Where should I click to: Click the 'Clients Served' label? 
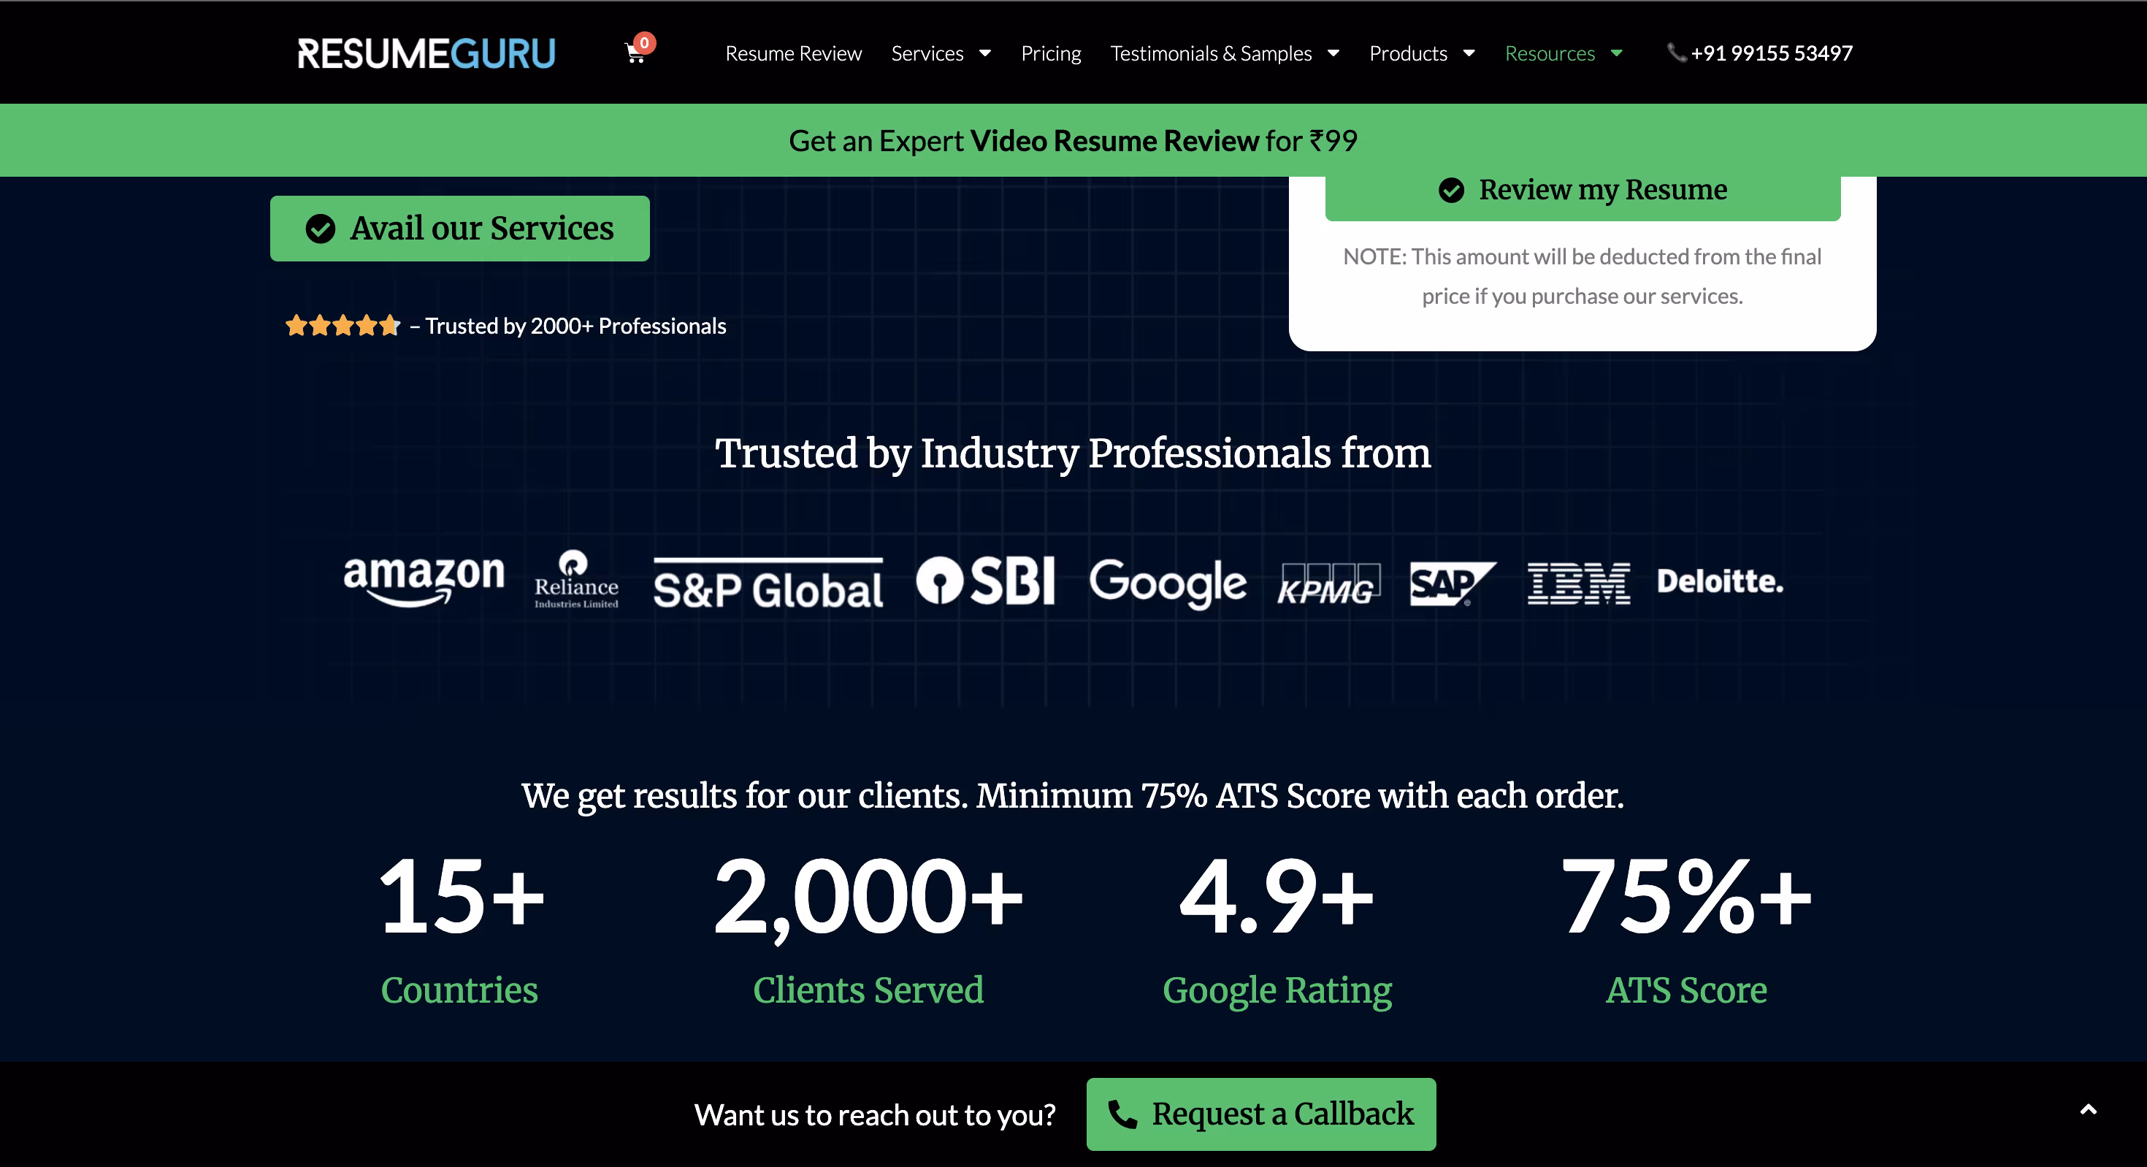click(868, 990)
